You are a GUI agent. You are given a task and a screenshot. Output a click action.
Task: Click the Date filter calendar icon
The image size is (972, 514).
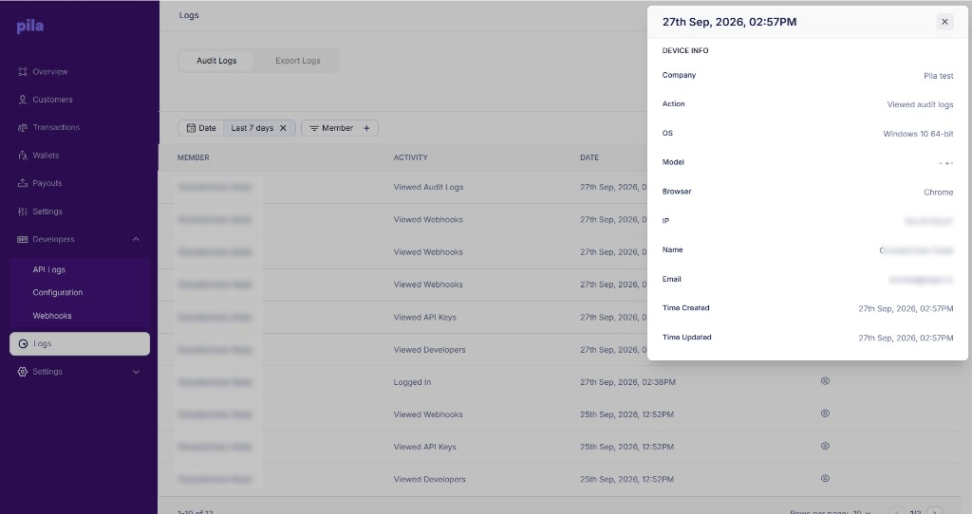pos(191,128)
